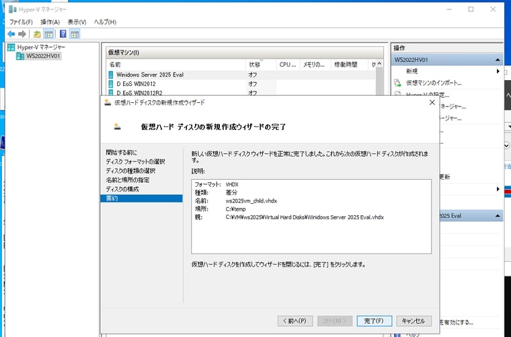Click the parent path ending in Eval.vhdx
Image resolution: width=511 pixels, height=337 pixels.
[305, 217]
